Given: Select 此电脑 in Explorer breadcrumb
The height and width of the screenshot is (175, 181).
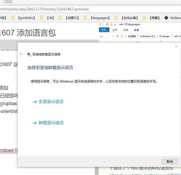Looking at the screenshot, I should click(132, 36).
